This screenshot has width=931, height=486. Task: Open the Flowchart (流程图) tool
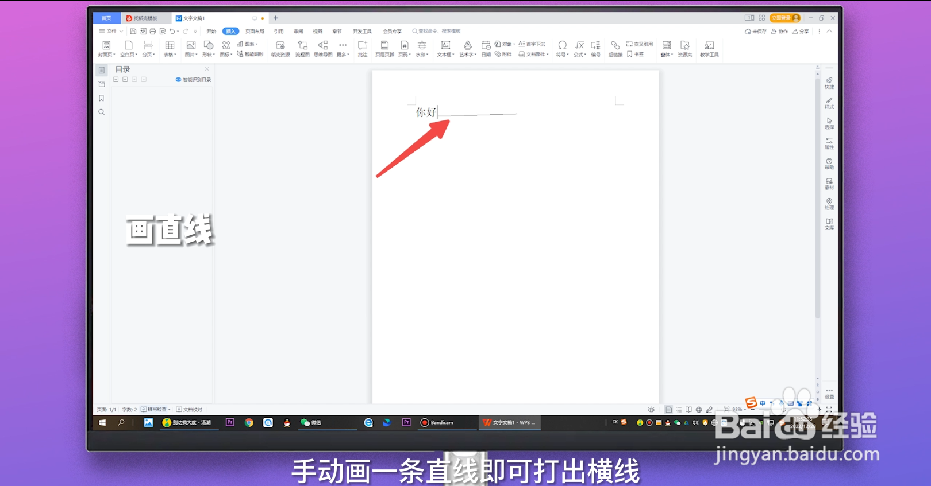click(302, 49)
